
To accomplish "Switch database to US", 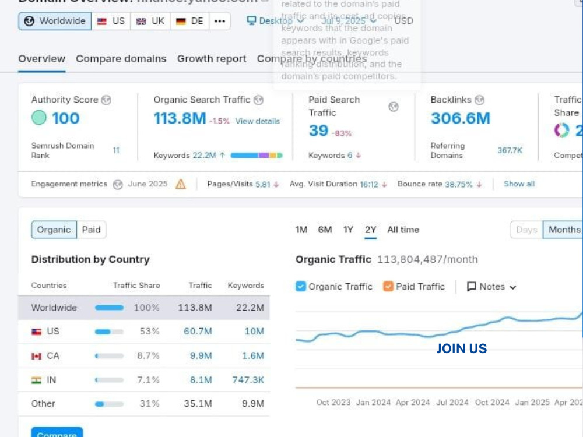I will point(111,21).
